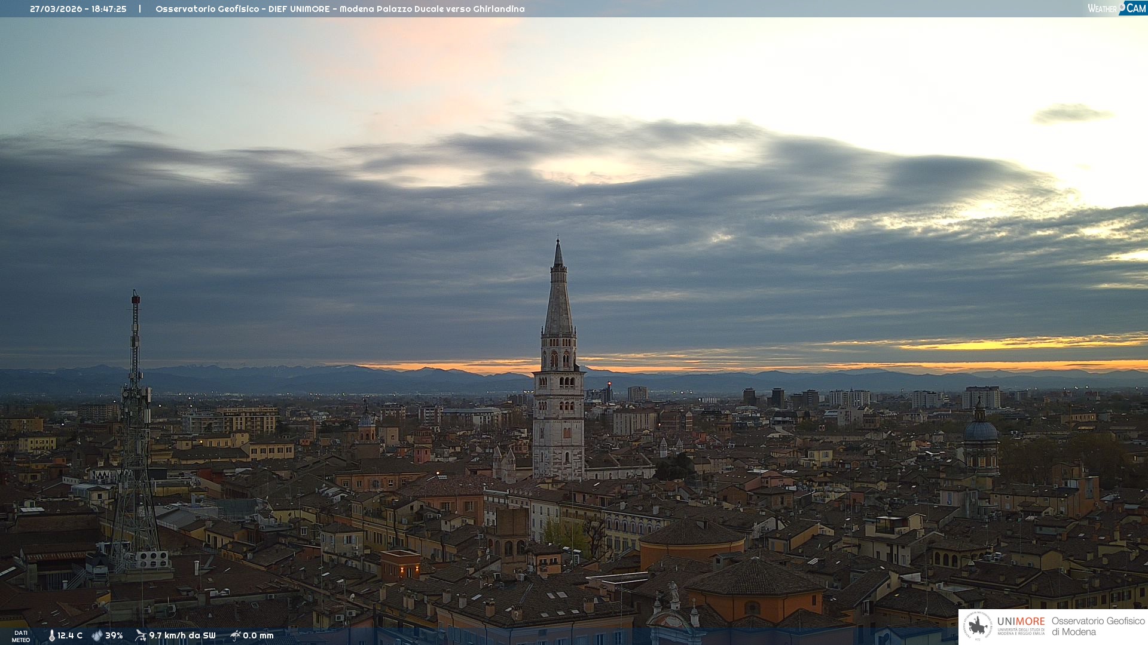Screen dimensions: 1148x645
Task: Click the red-tipped telecom antenna mast
Action: 135,334
